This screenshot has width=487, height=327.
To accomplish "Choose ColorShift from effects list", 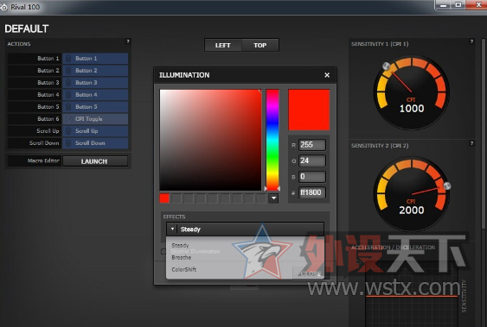I will click(184, 269).
